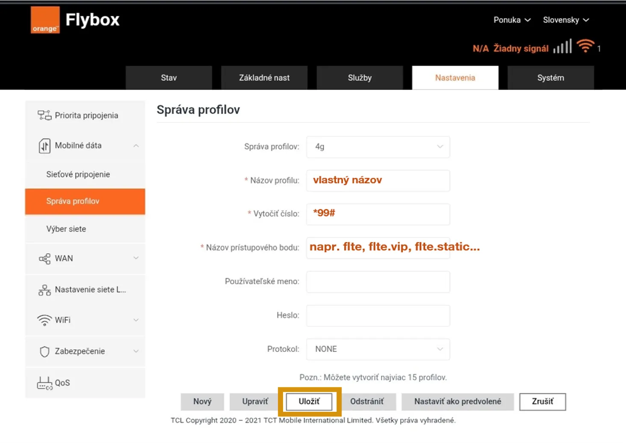The height and width of the screenshot is (443, 626).
Task: Click the Nastavenie siete LAN icon
Action: point(44,290)
